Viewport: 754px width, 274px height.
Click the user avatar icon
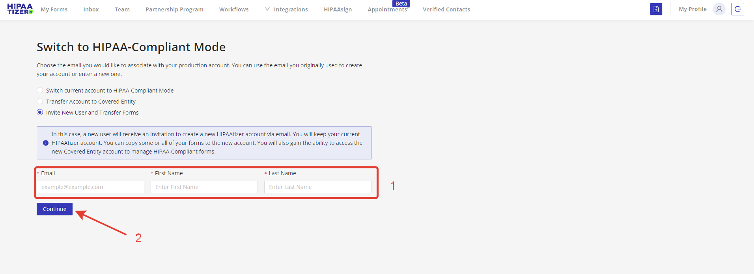pos(719,9)
